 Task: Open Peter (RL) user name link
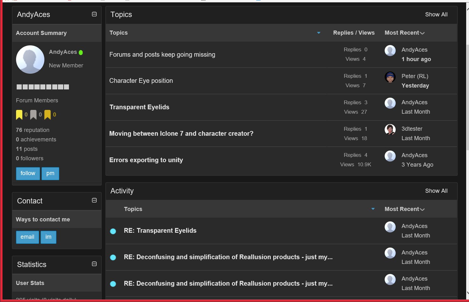tap(415, 76)
